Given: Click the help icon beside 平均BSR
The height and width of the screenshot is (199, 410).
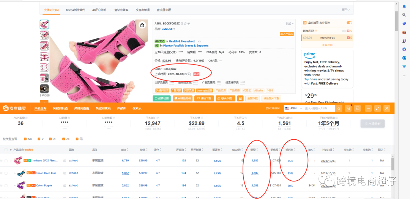Looking at the screenshot, I should pos(158,118).
